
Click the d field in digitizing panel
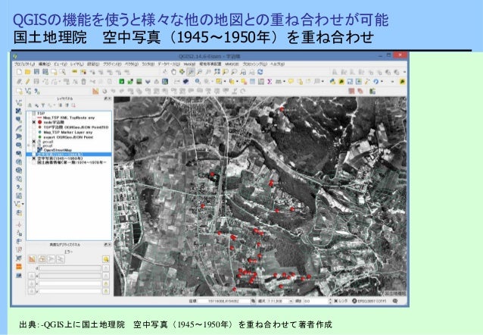coord(70,268)
